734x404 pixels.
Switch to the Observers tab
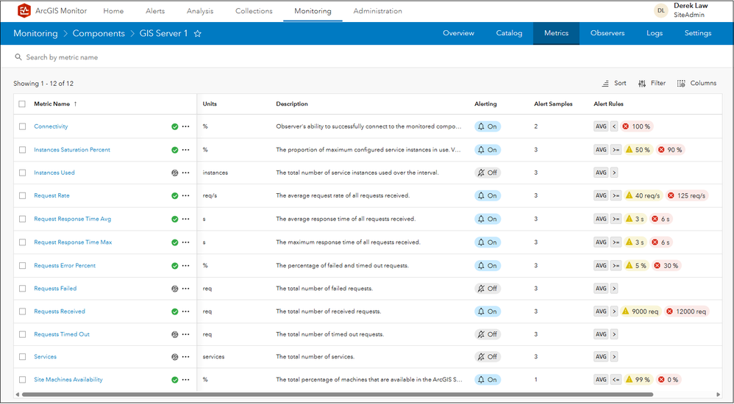point(607,33)
